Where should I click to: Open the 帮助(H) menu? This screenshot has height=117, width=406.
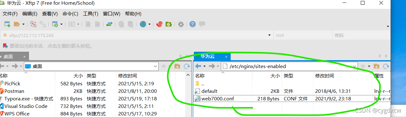133,14
